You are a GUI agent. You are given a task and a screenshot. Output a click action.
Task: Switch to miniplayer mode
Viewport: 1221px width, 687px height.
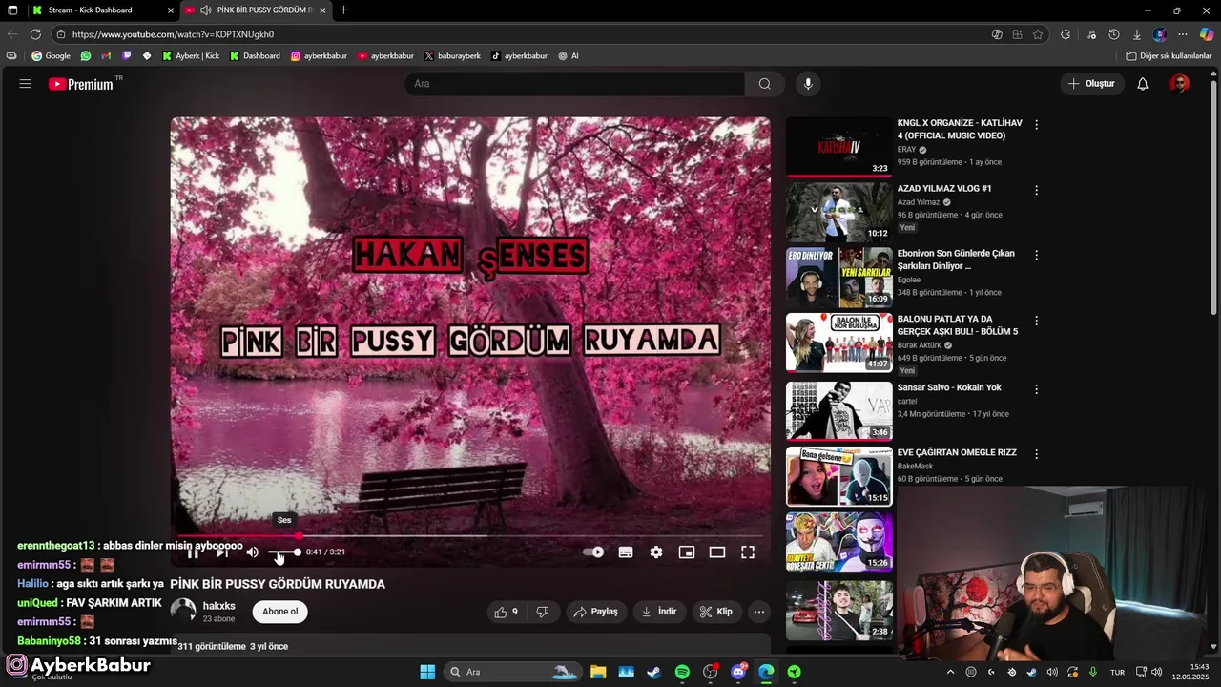click(687, 552)
